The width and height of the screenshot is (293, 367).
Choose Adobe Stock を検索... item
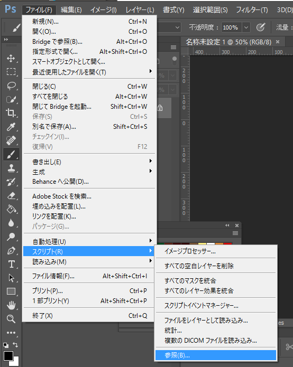89,196
